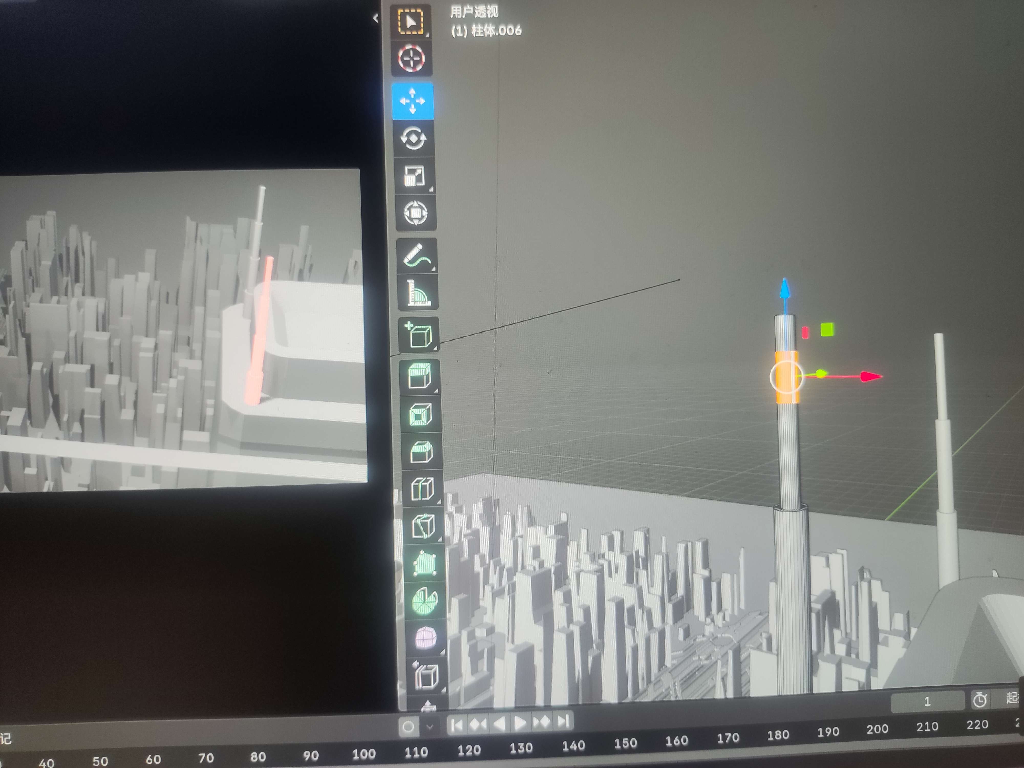The image size is (1024, 768).
Task: Click the timeline at frame 120
Action: tap(469, 750)
